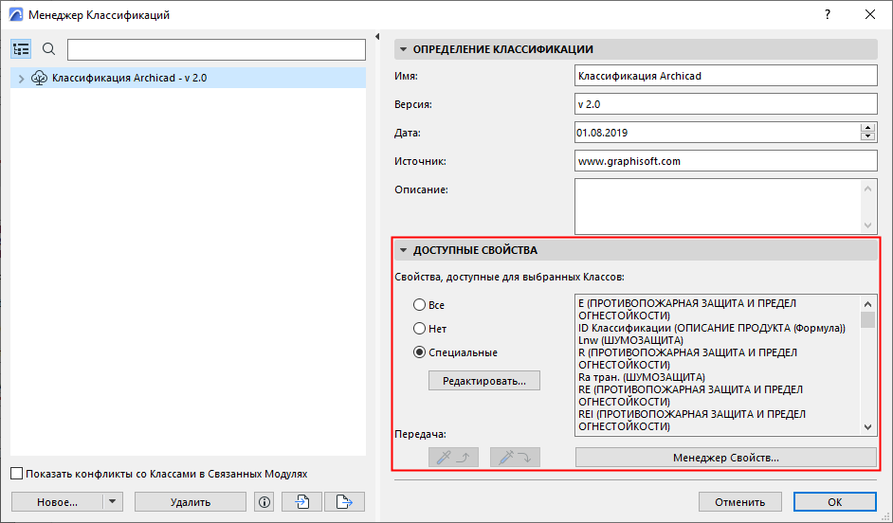Click the search input field
This screenshot has width=893, height=523.
pyautogui.click(x=216, y=49)
